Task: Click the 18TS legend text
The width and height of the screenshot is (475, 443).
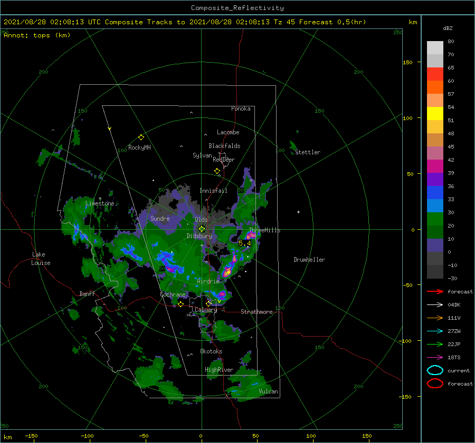Action: 454,358
